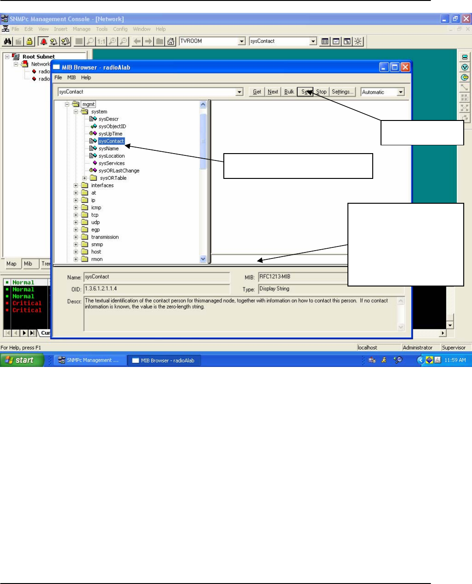The image size is (472, 584).
Task: Click the home toolbar icon
Action: point(171,41)
